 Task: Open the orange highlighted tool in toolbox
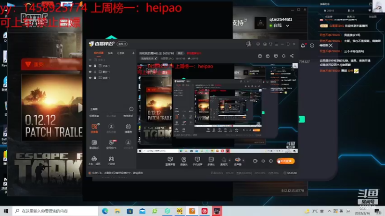(x=94, y=128)
